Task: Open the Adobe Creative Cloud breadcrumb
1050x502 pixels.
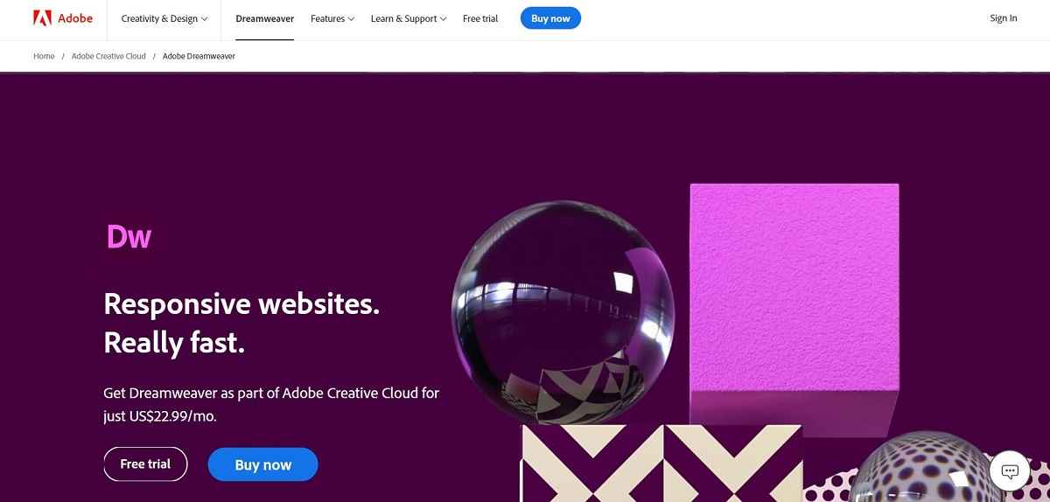Action: tap(108, 56)
